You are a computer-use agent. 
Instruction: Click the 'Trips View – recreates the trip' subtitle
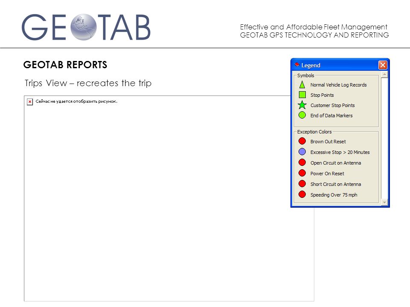coord(88,83)
